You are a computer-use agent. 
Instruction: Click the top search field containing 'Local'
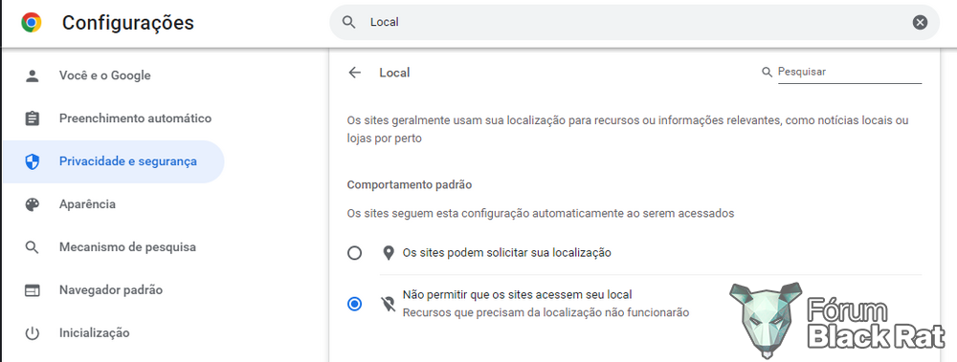[634, 23]
